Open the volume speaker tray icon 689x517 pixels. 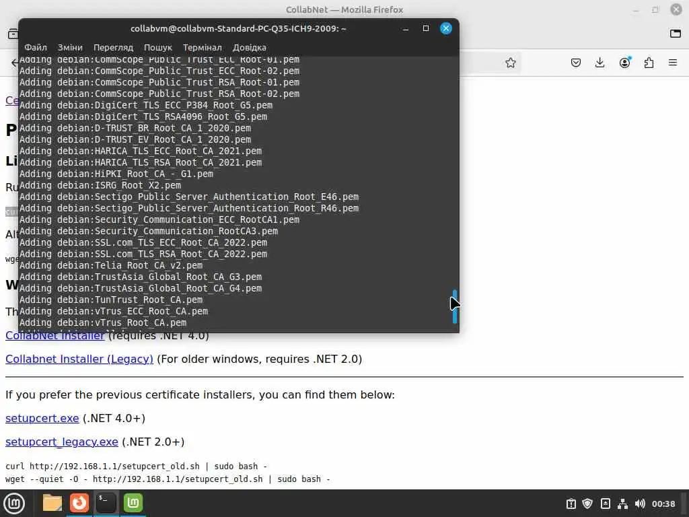click(640, 504)
